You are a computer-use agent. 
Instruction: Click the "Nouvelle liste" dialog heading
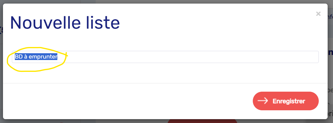[65, 23]
